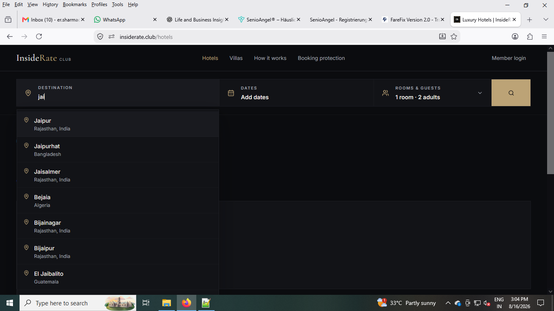Viewport: 554px width, 311px height.
Task: Reload the page with the refresh icon
Action: click(x=39, y=36)
